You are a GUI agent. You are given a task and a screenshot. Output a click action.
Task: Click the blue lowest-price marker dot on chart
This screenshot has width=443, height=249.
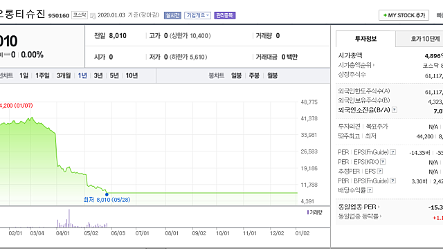(x=107, y=194)
